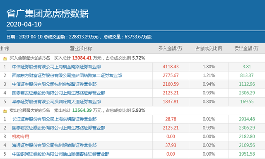Click sell amount 169.55 cell
This screenshot has width=265, height=159.
pos(247,101)
